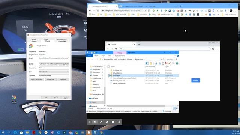Open a new tab in top Chrome window
The width and height of the screenshot is (240, 135).
tap(180, 6)
